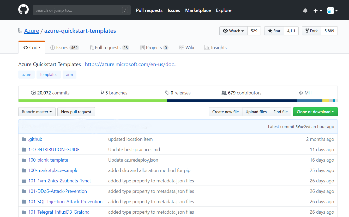Focus the Search or jump to field

(x=82, y=10)
